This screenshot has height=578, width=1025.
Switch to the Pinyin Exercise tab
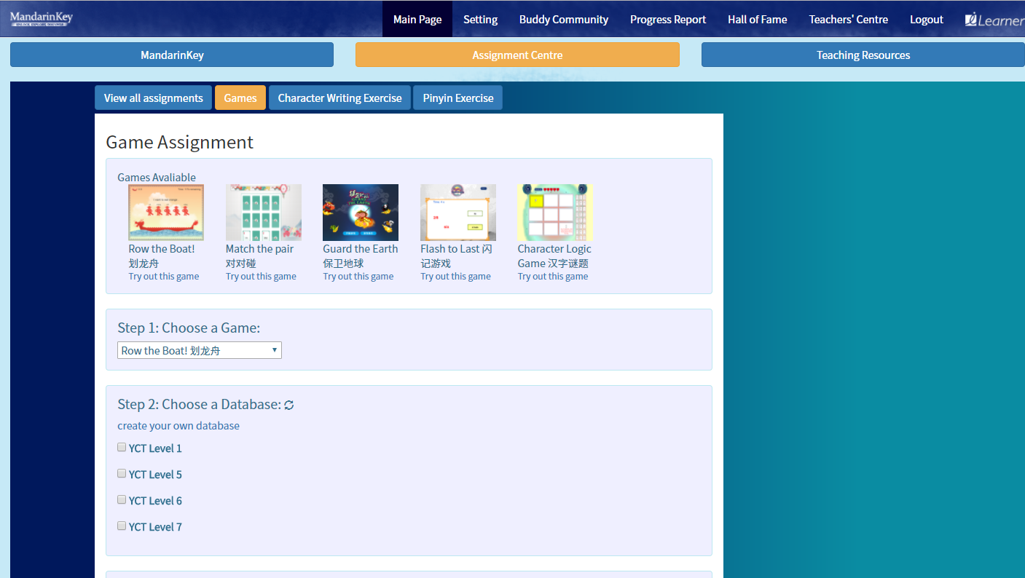point(458,98)
